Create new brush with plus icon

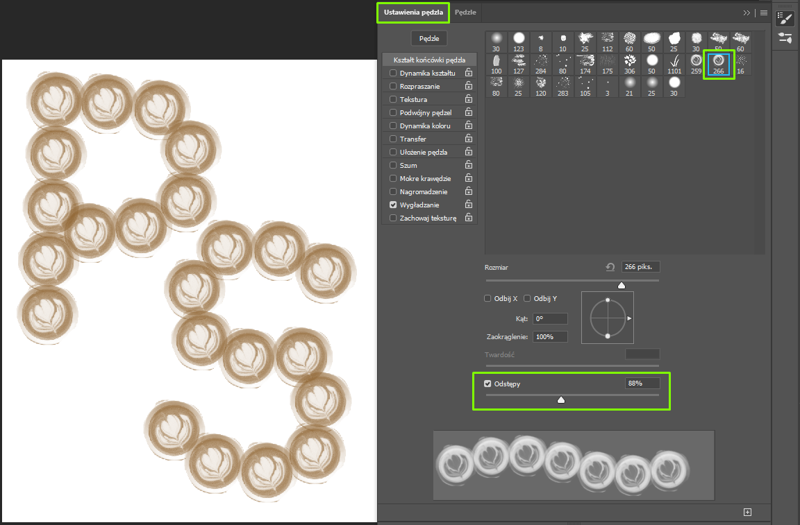click(747, 513)
